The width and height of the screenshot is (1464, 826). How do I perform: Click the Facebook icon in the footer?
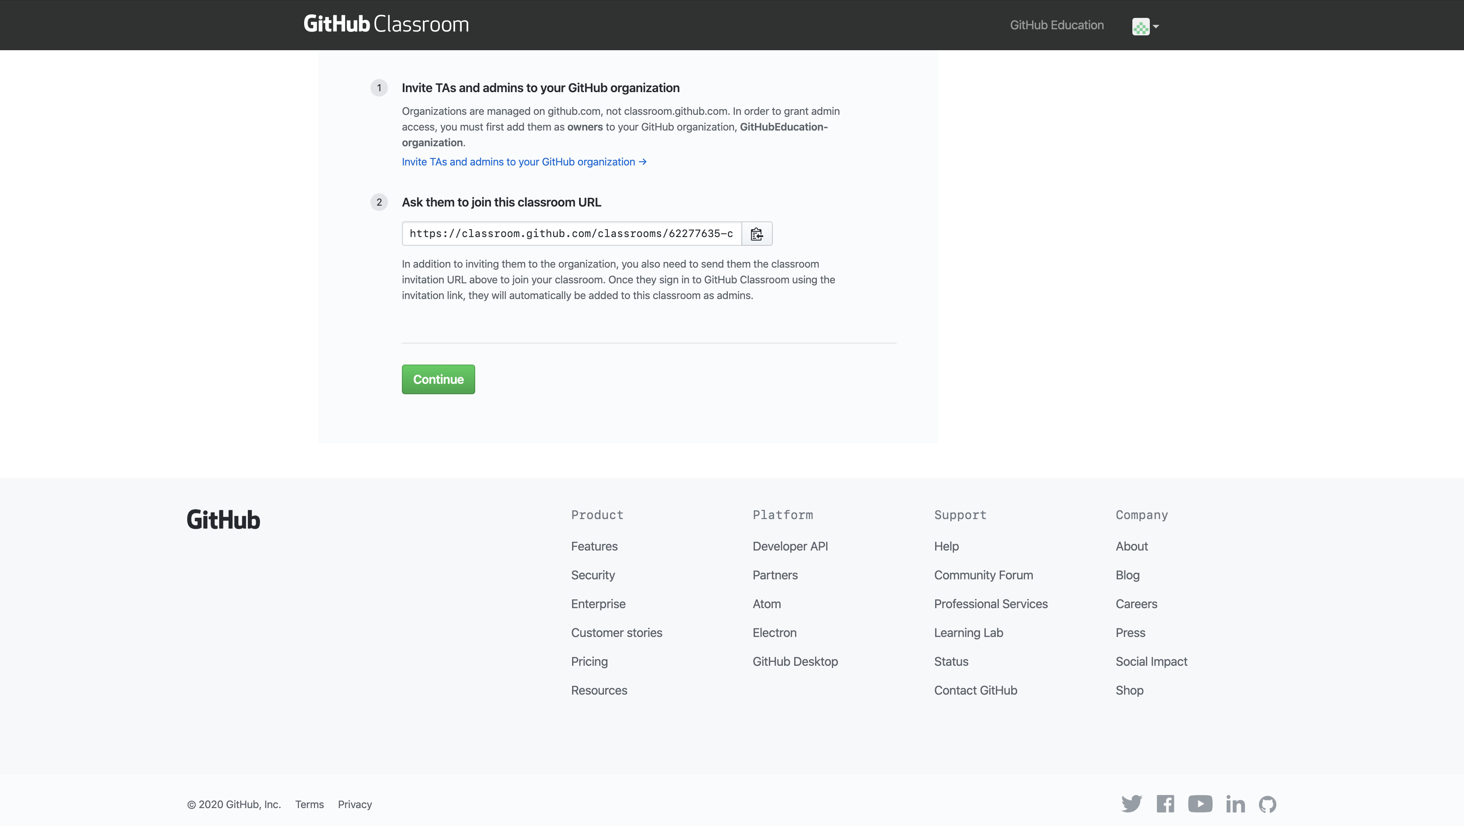(x=1166, y=804)
